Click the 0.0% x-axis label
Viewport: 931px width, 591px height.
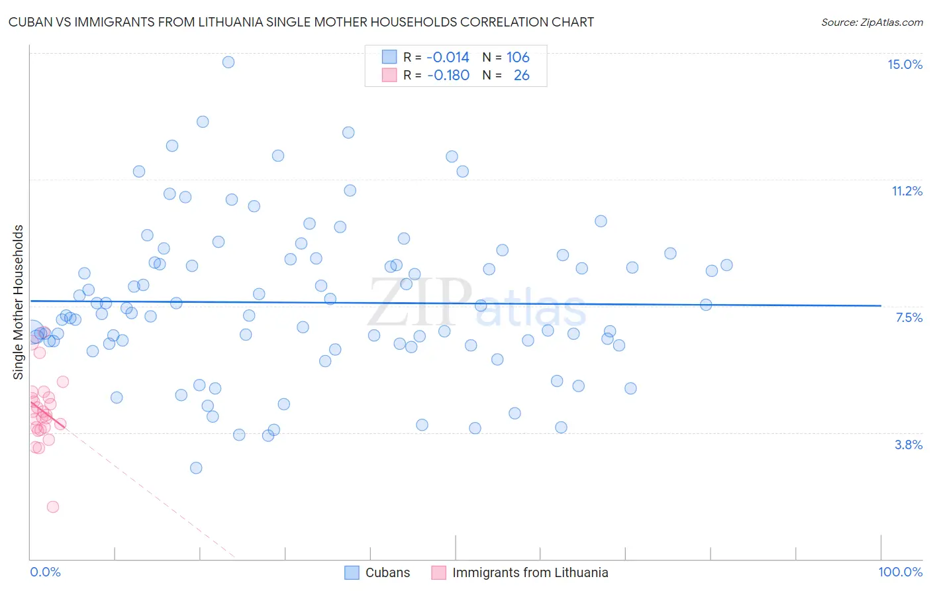45,572
